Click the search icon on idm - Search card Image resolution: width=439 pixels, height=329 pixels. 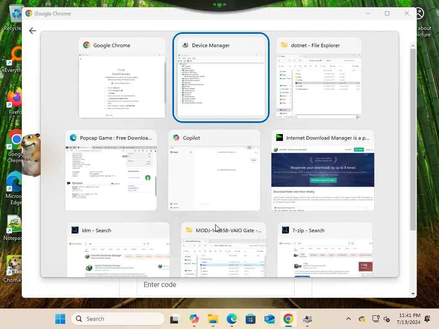[x=75, y=230]
